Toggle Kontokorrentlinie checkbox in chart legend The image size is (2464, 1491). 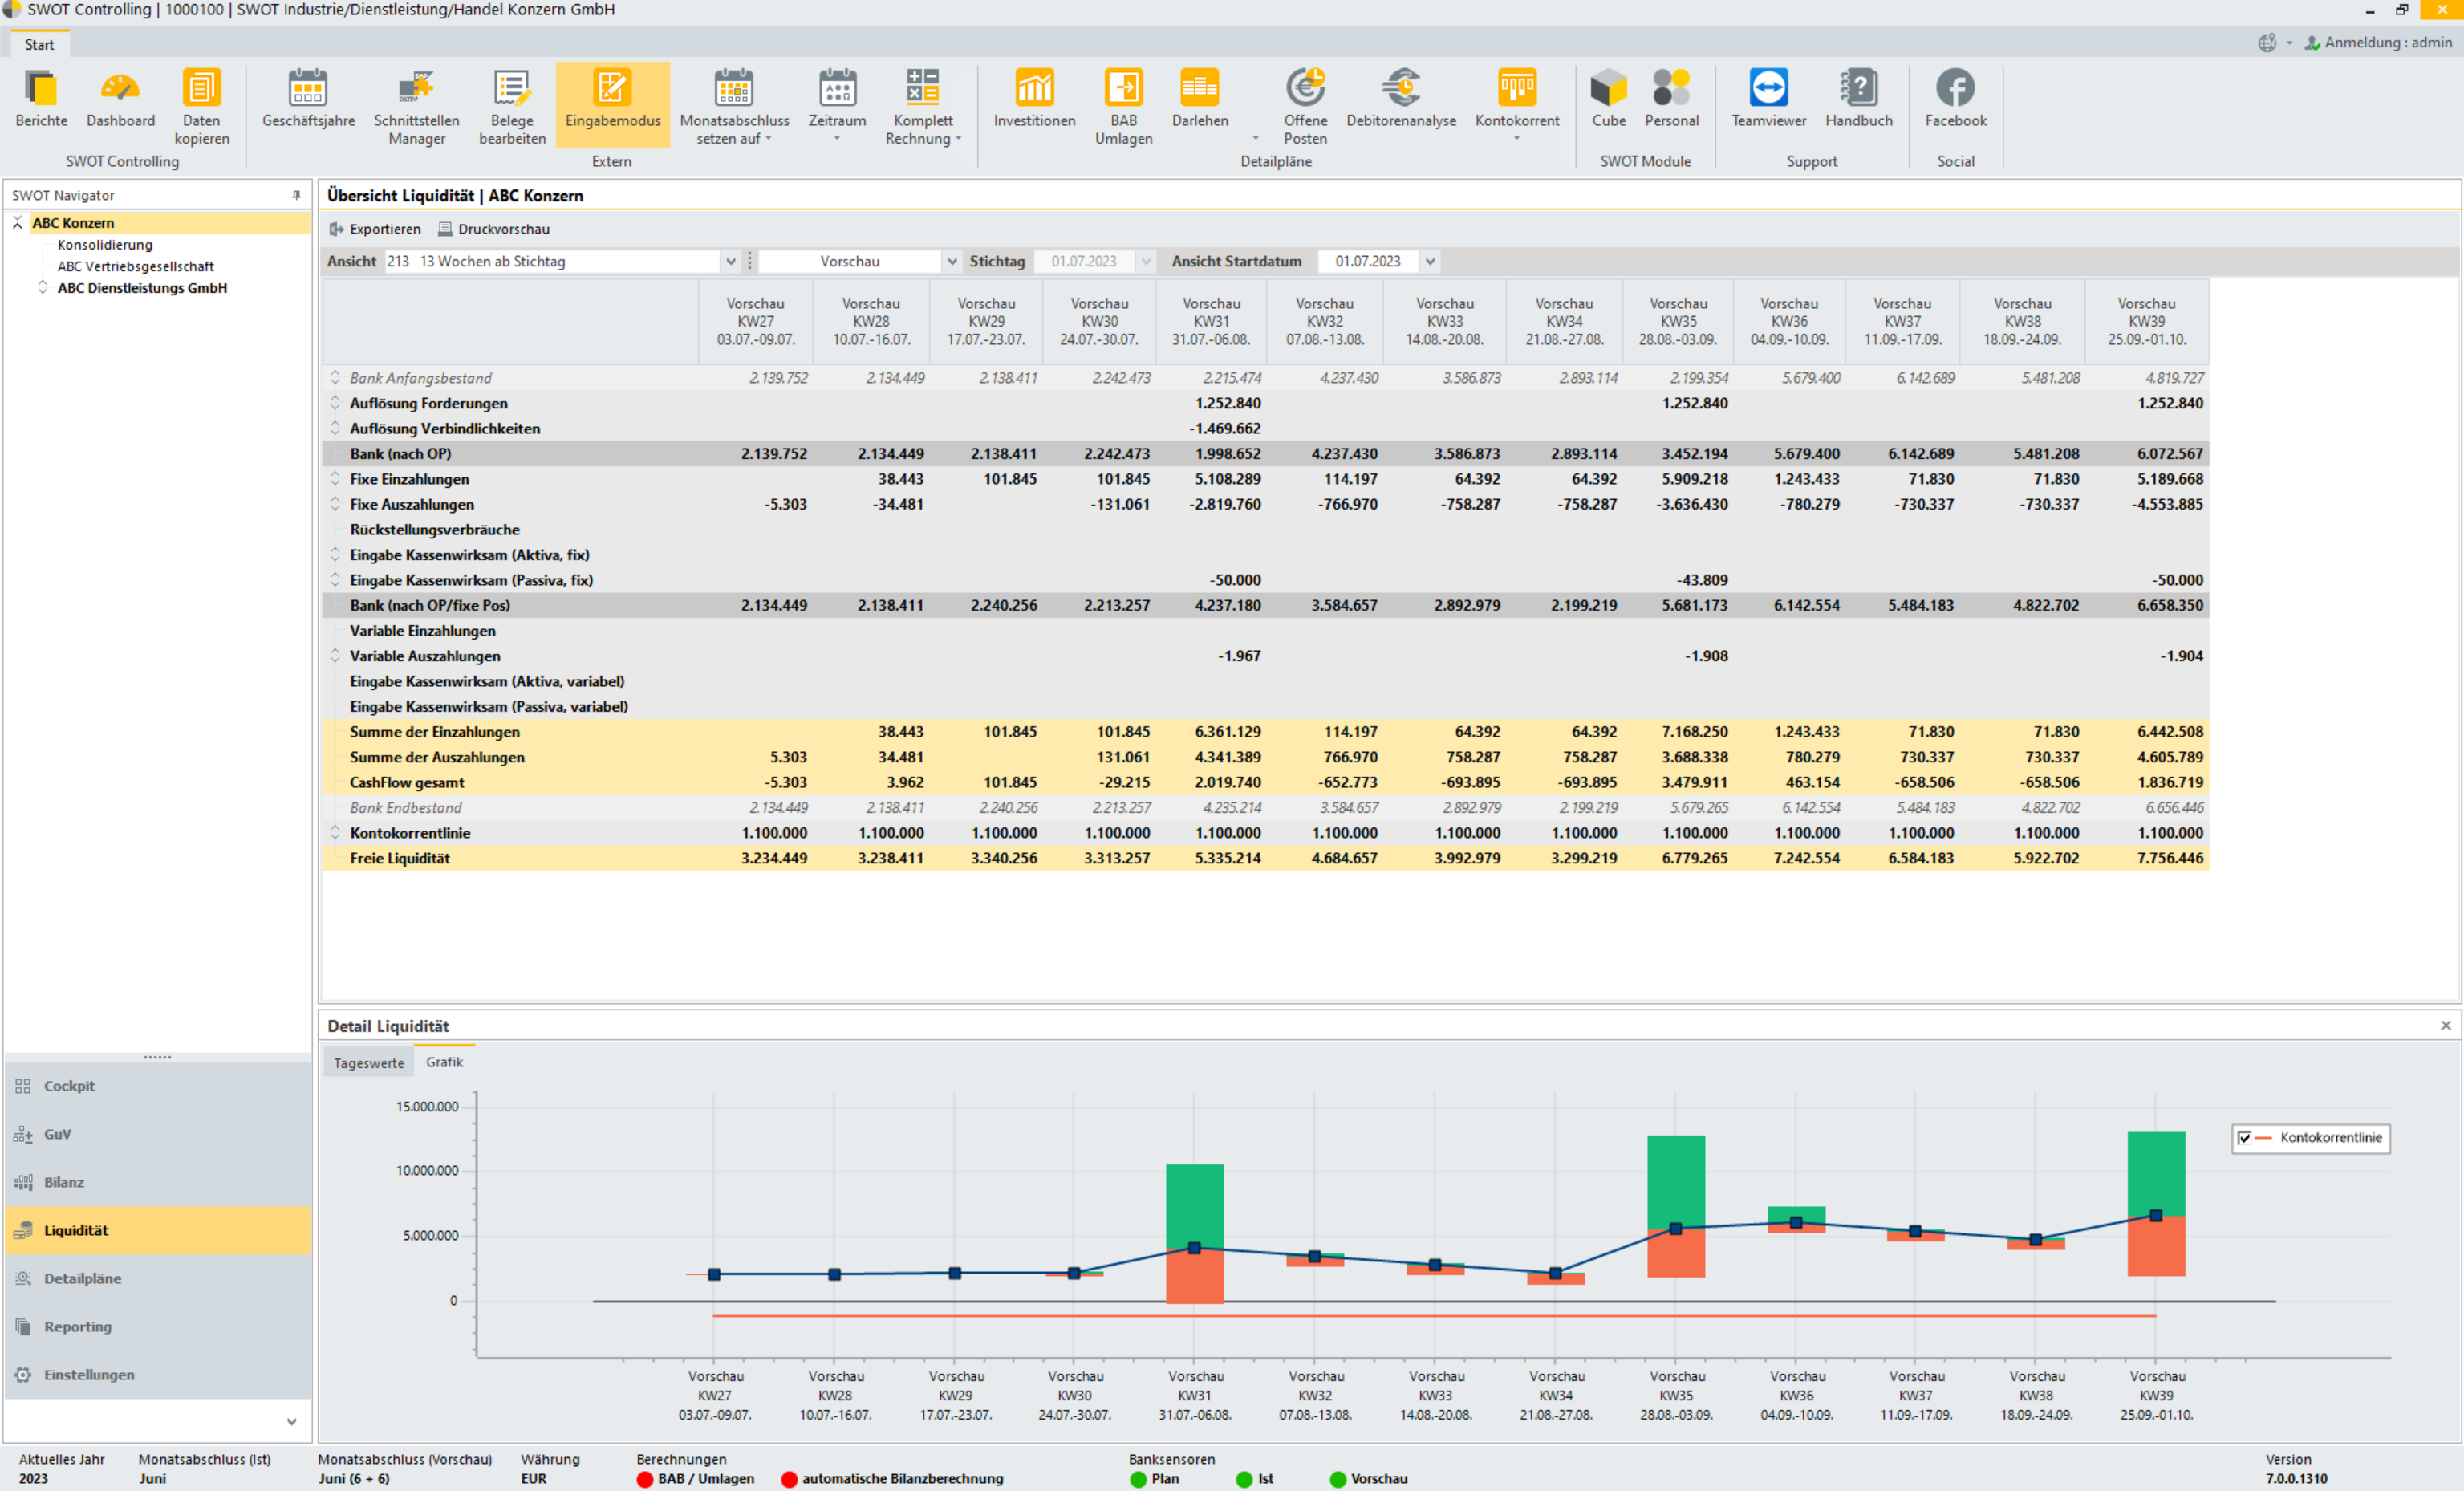(x=2245, y=1138)
